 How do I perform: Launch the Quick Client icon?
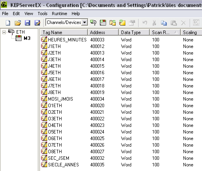196,22
